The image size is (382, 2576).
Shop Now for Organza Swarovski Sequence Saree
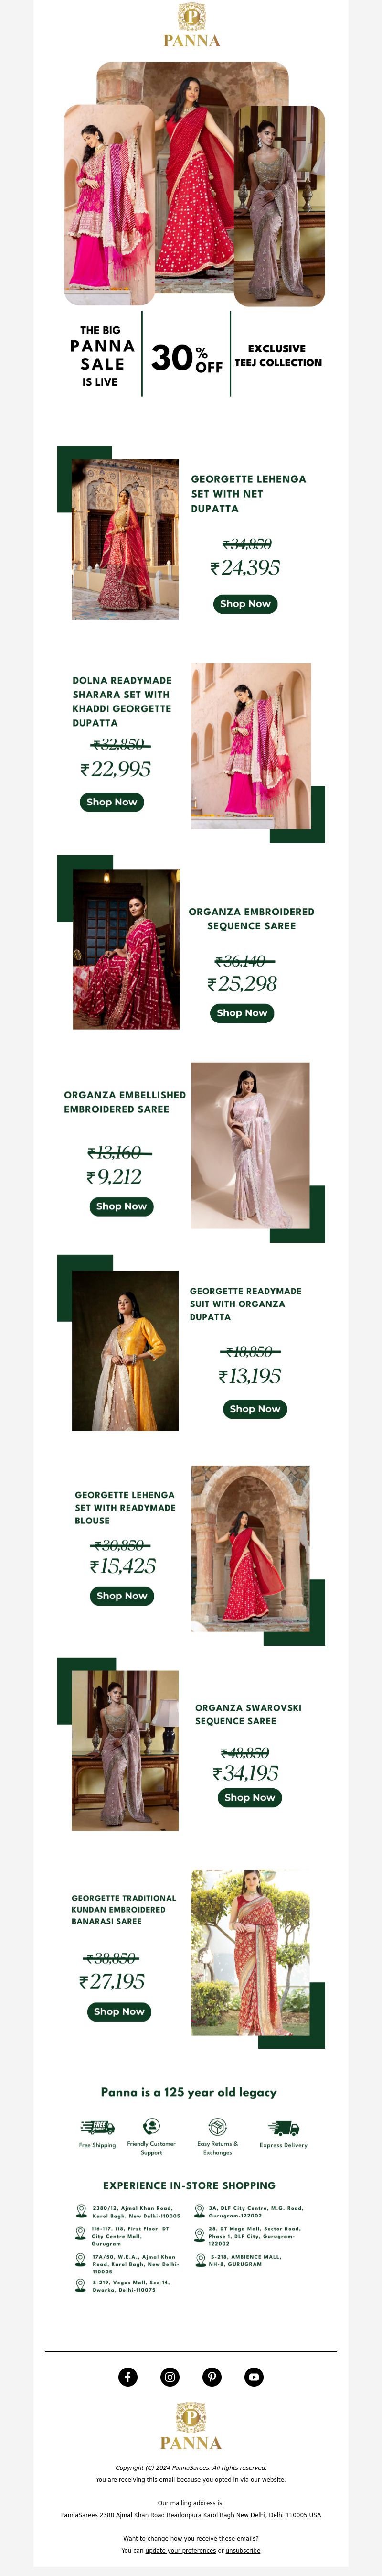click(x=250, y=1797)
